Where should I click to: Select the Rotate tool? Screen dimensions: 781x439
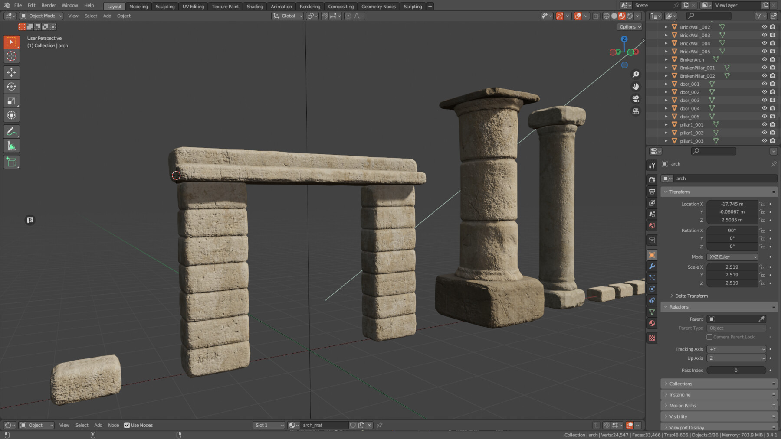point(11,85)
